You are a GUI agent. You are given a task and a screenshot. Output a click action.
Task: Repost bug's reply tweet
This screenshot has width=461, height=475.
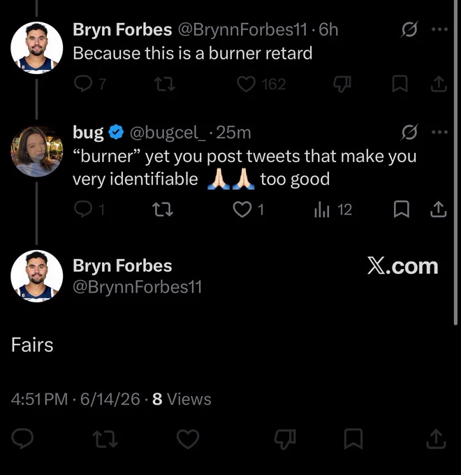pyautogui.click(x=163, y=210)
